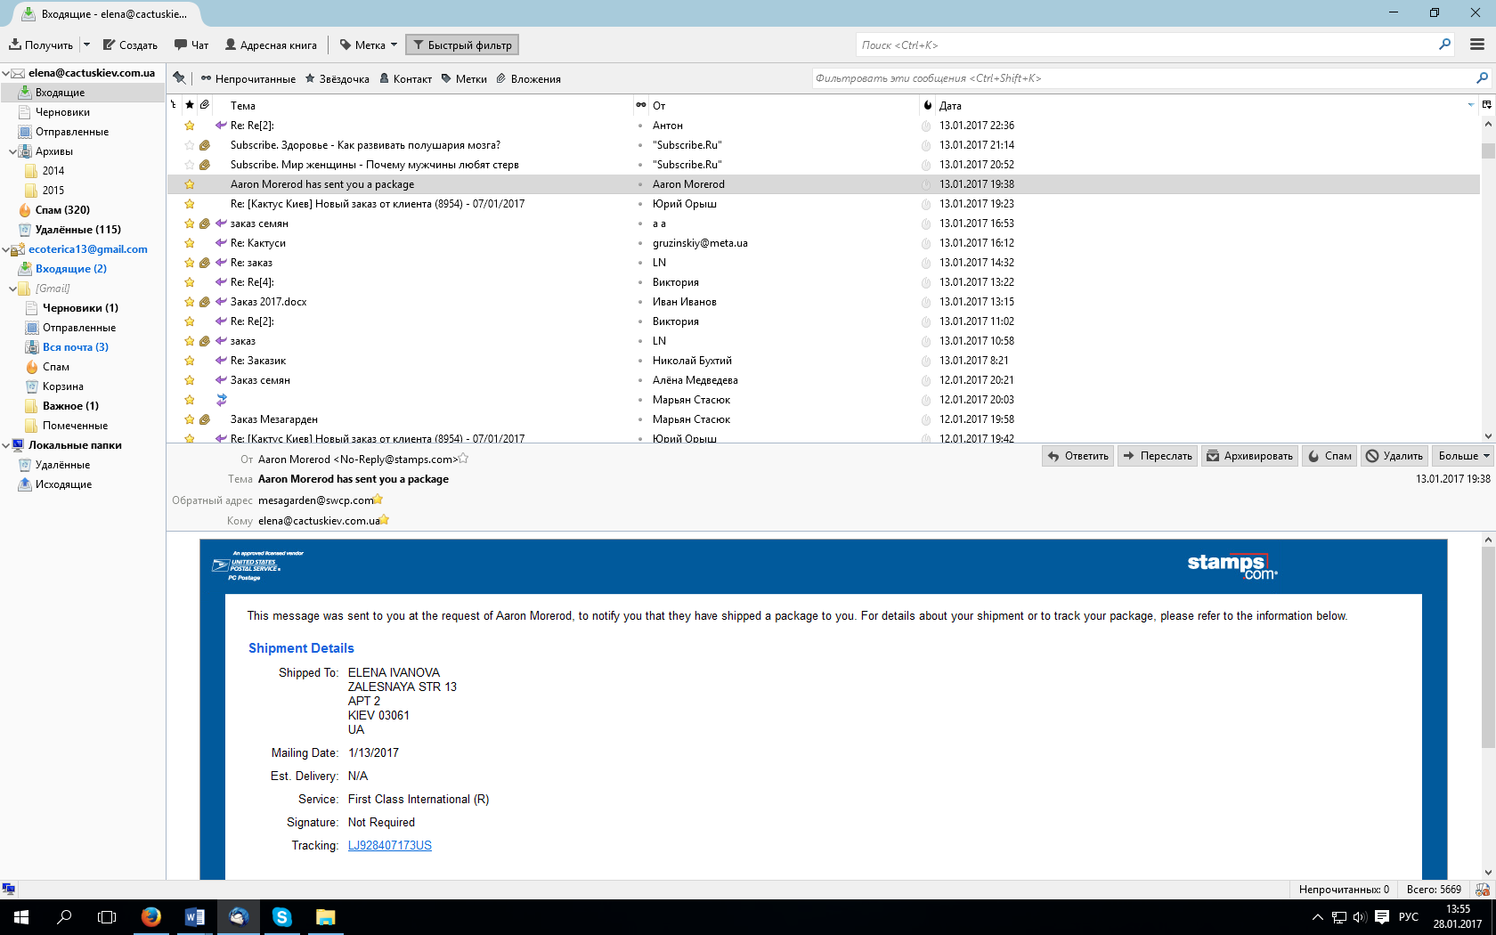Sort messages by Тема column
Screen dimensions: 1496x935
[x=423, y=105]
